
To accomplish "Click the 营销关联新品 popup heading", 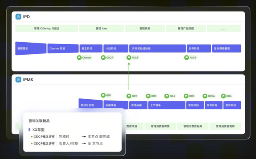I will pyautogui.click(x=39, y=121).
